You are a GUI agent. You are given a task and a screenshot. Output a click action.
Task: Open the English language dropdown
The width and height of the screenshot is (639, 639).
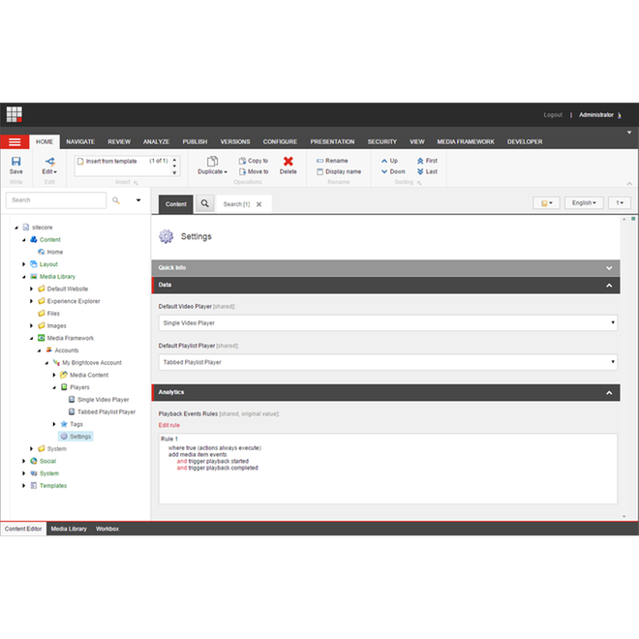[x=584, y=203]
